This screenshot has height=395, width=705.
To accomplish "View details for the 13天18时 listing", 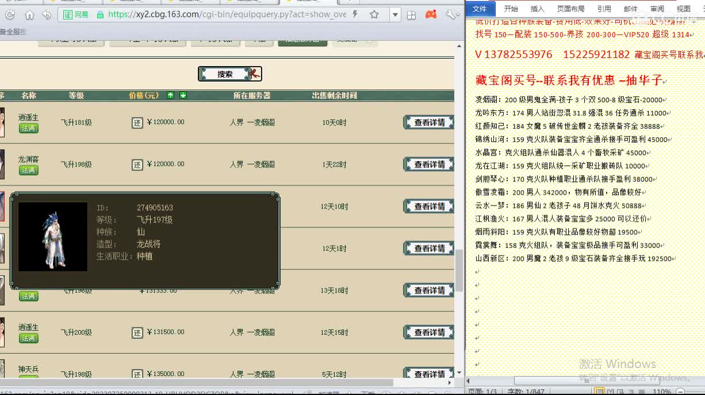I will click(x=429, y=291).
